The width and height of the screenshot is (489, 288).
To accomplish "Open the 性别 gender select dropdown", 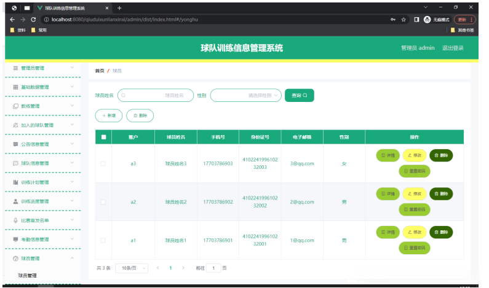I will 246,96.
